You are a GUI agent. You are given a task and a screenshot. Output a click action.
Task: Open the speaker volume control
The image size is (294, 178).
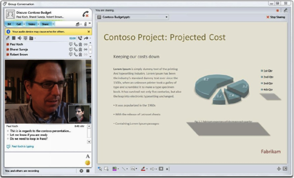tap(20, 38)
